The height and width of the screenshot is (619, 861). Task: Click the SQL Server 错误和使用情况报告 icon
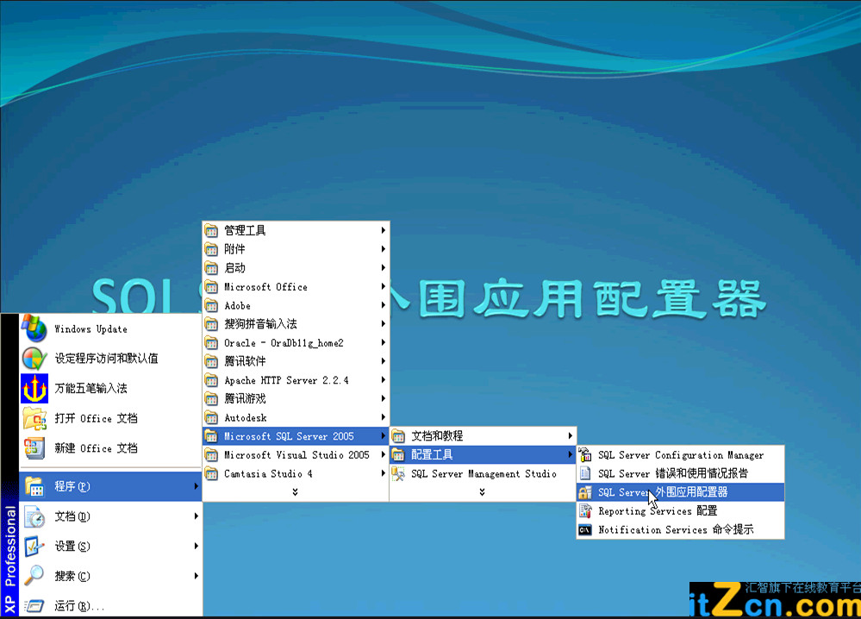tap(585, 473)
